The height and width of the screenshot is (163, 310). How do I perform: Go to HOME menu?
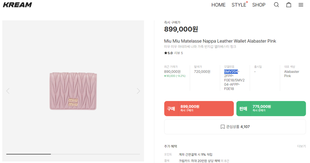tap(218, 5)
